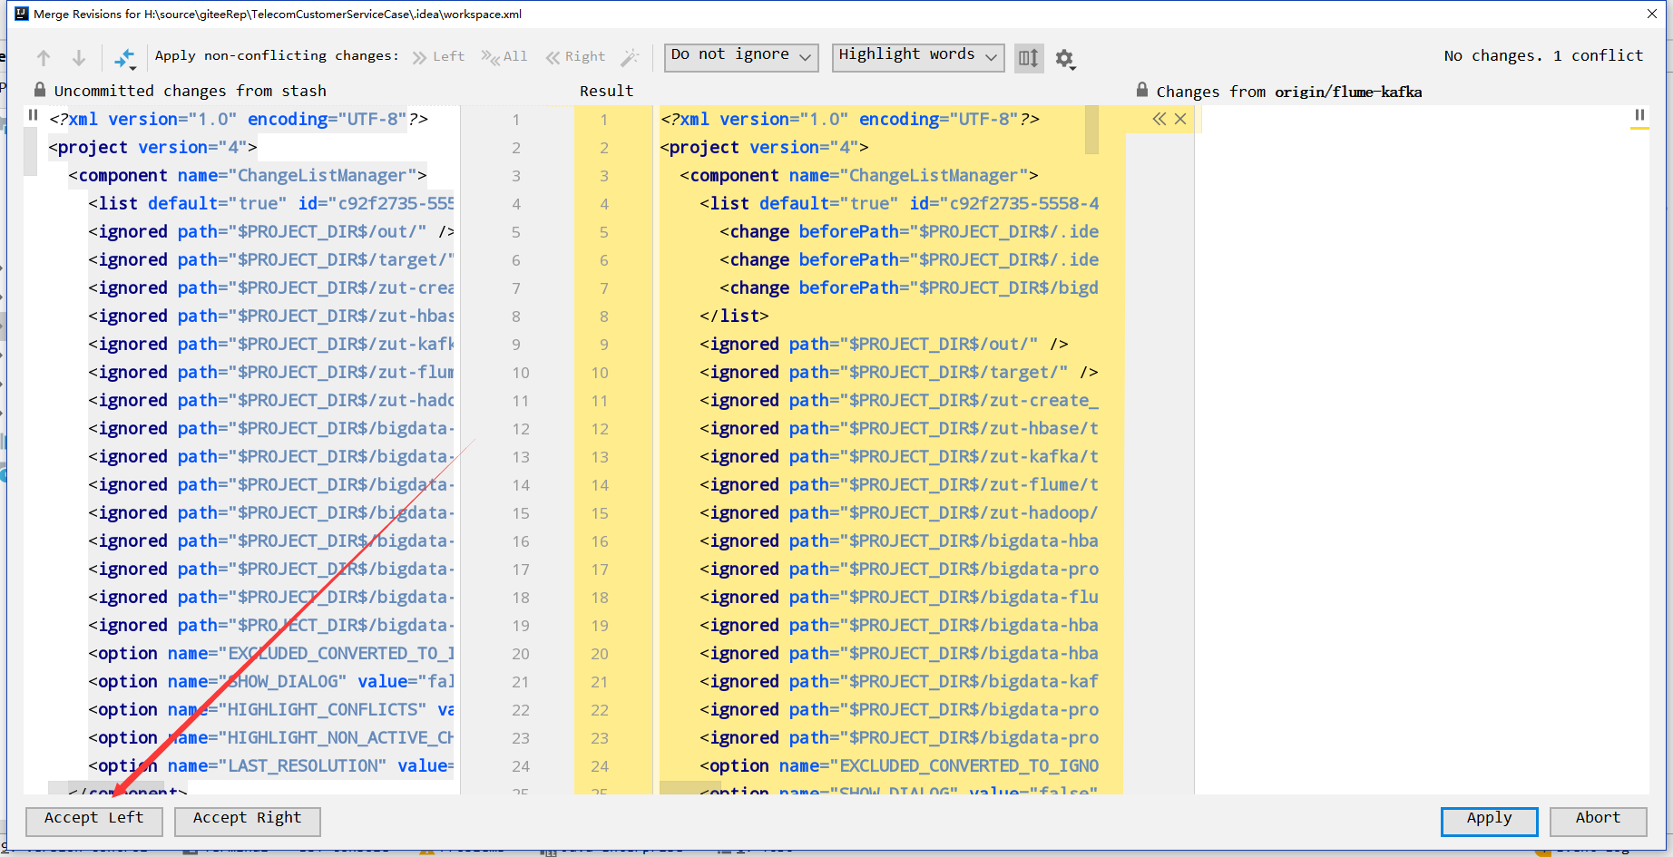The width and height of the screenshot is (1673, 857).
Task: Select 'Right' to apply right-side changes
Action: tap(575, 56)
